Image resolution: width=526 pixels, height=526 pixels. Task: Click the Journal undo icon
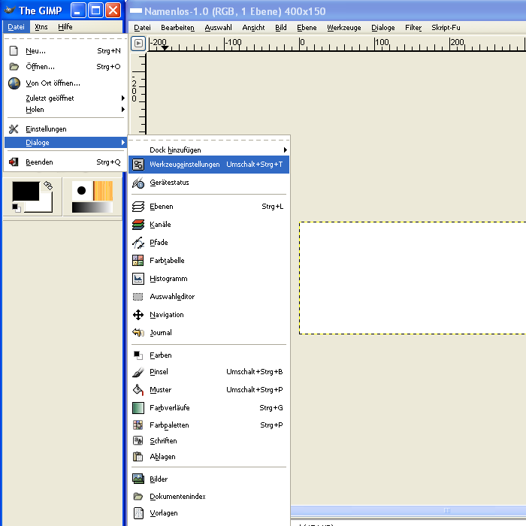pos(138,332)
